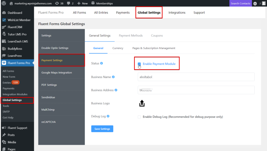Viewport: 267px width, 151px height.
Task: Open Entries with 139 badge
Action: [11, 83]
